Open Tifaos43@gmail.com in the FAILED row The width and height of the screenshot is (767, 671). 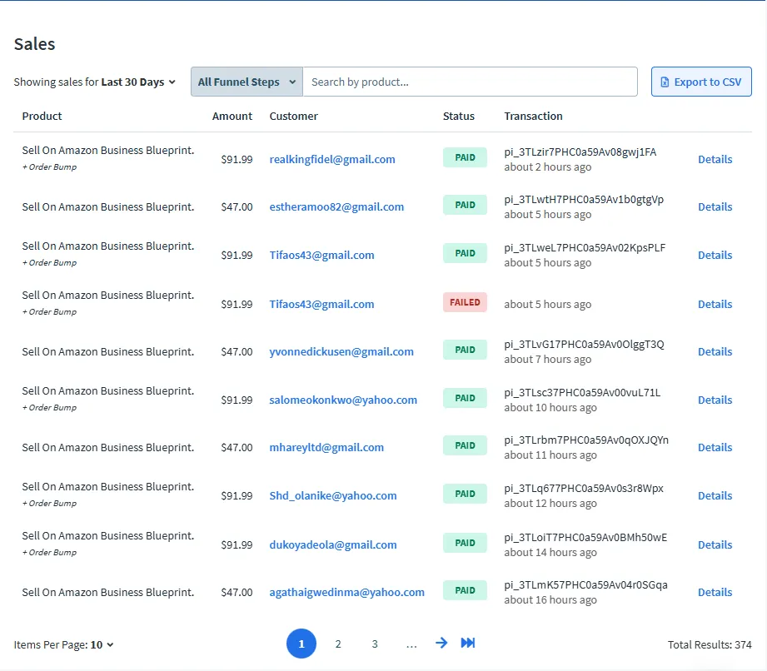[x=321, y=304]
